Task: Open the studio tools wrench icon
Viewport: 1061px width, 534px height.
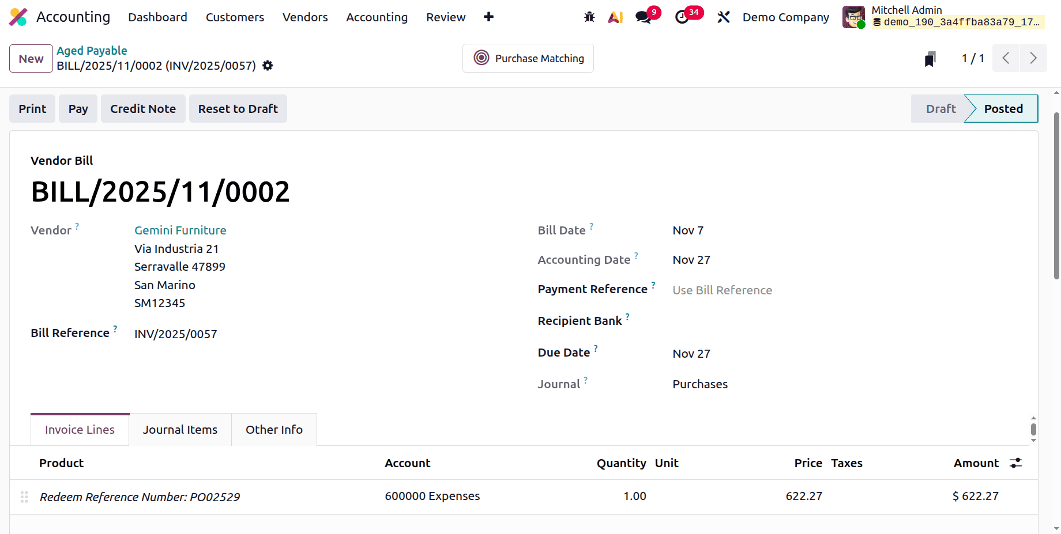Action: 724,17
